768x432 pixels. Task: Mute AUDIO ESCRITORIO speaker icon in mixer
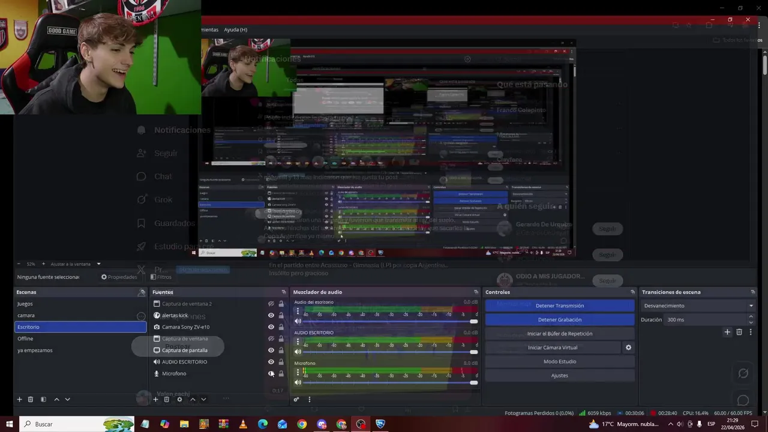click(x=298, y=352)
